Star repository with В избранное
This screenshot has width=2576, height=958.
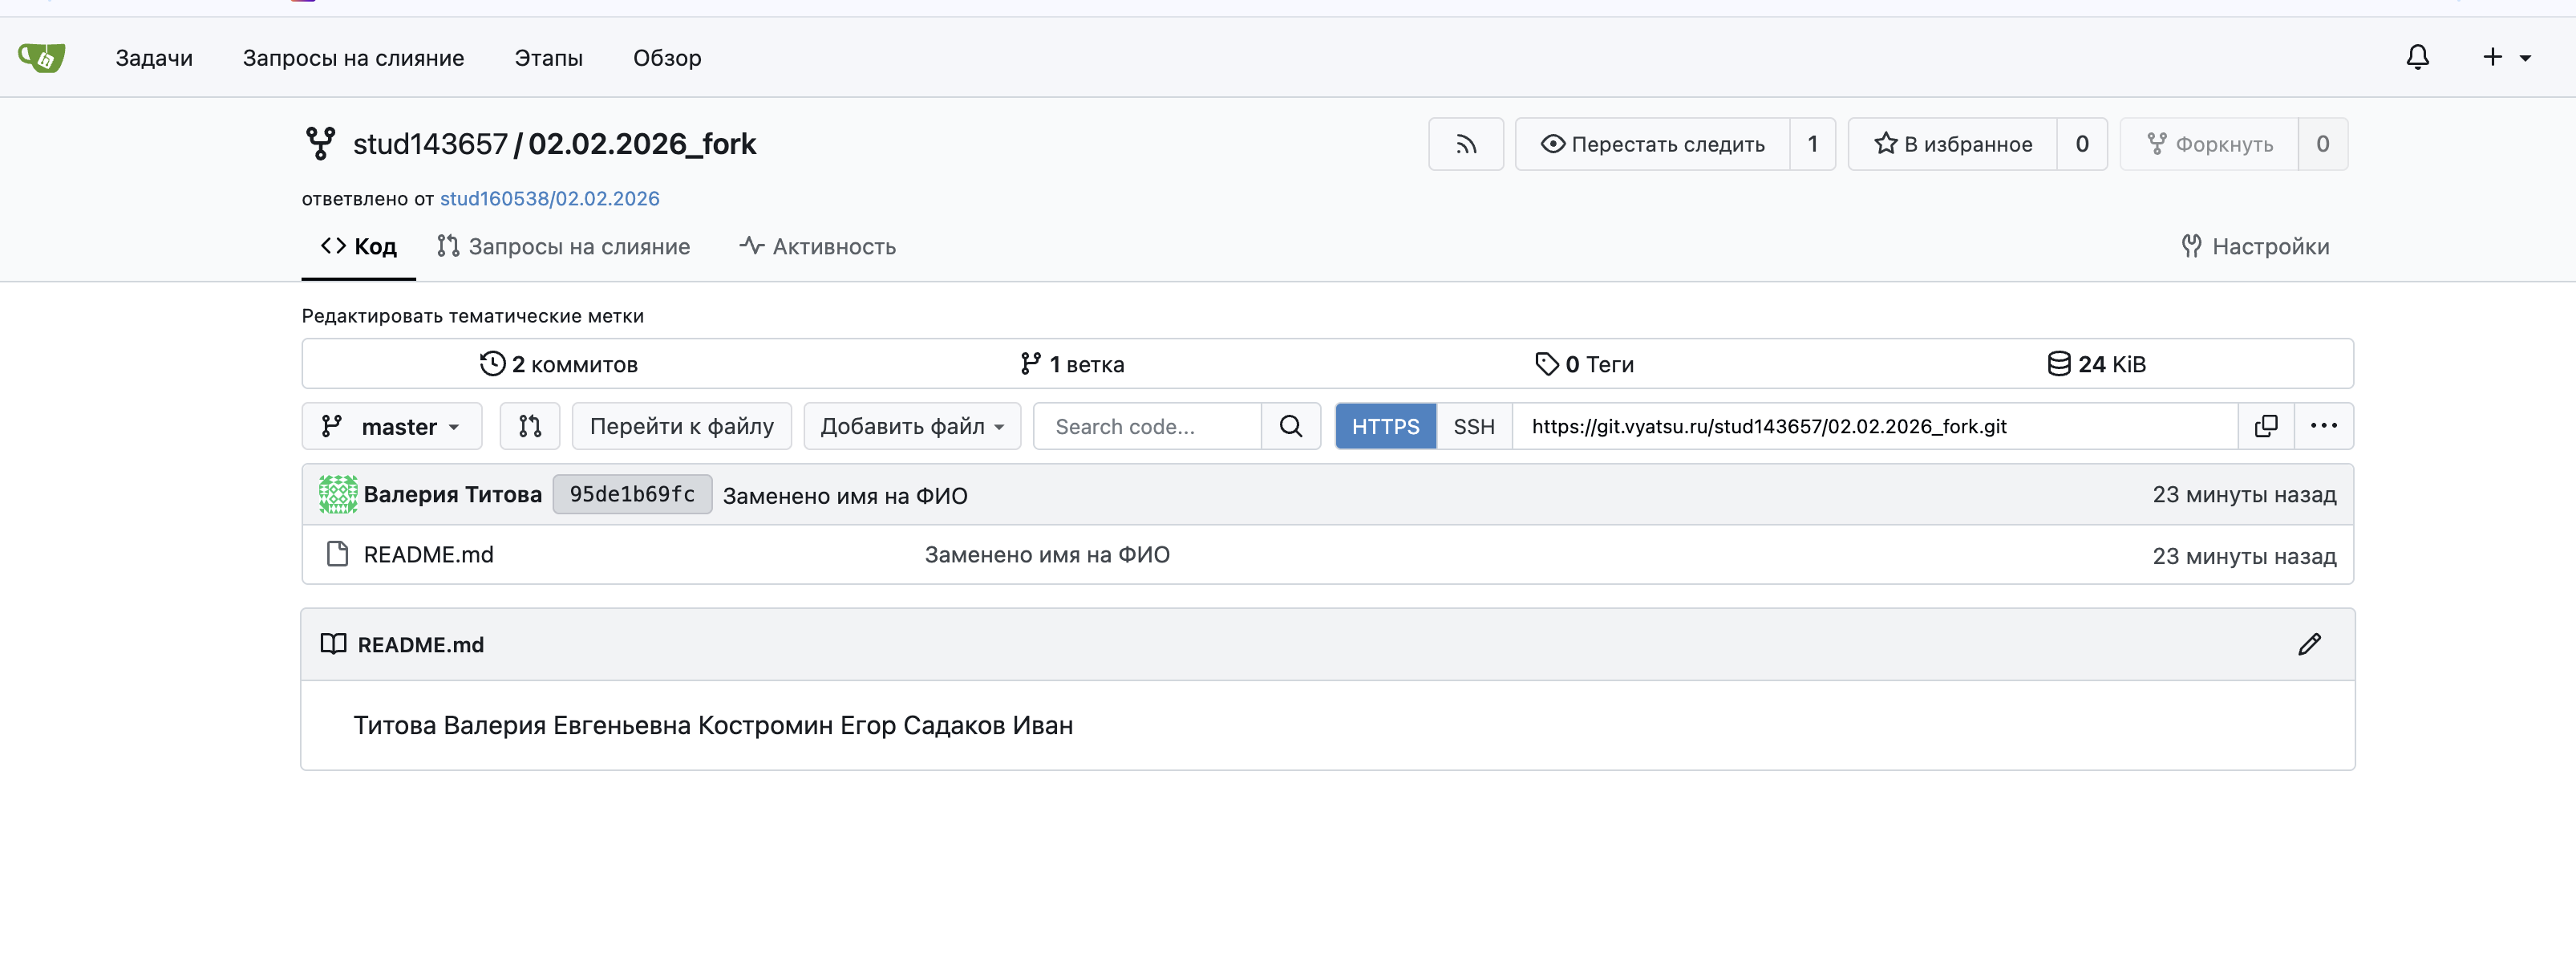(1953, 144)
